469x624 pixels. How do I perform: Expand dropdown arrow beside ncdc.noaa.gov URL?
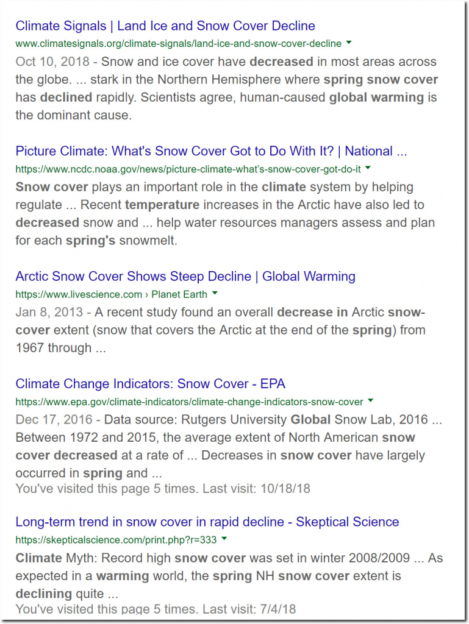click(x=368, y=168)
